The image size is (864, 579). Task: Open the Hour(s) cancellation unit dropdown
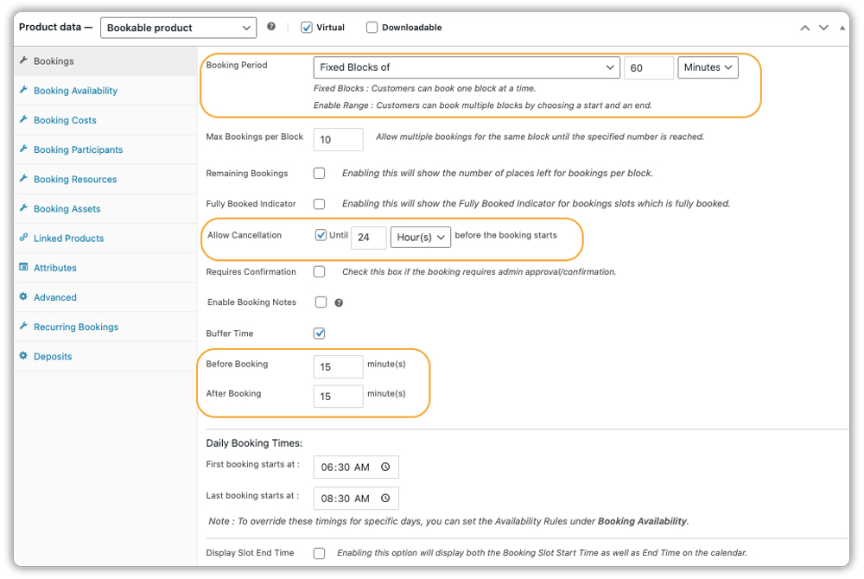(421, 236)
